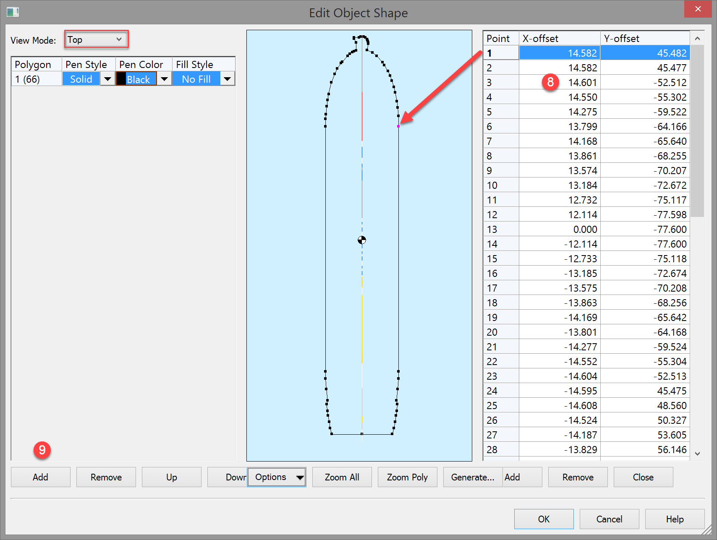Image resolution: width=717 pixels, height=540 pixels.
Task: Click the center of gravity marker icon
Action: tap(361, 240)
